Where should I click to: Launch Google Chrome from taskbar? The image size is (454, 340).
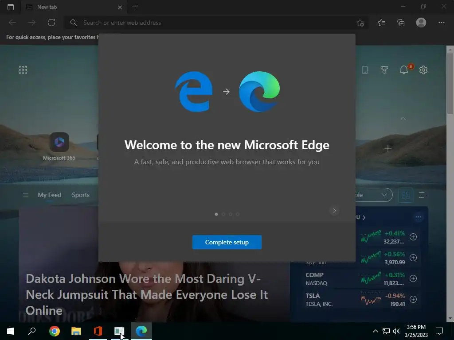pos(55,331)
